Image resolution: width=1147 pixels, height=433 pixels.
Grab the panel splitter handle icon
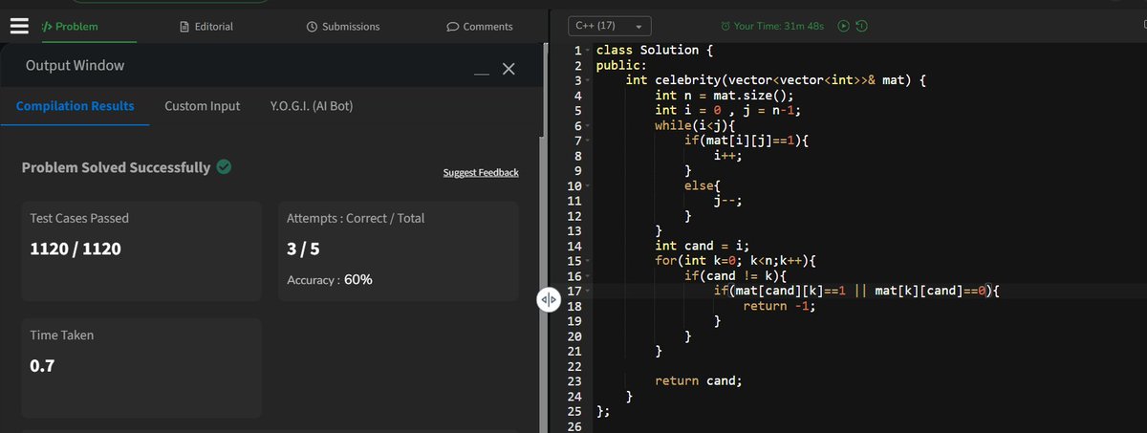[548, 299]
